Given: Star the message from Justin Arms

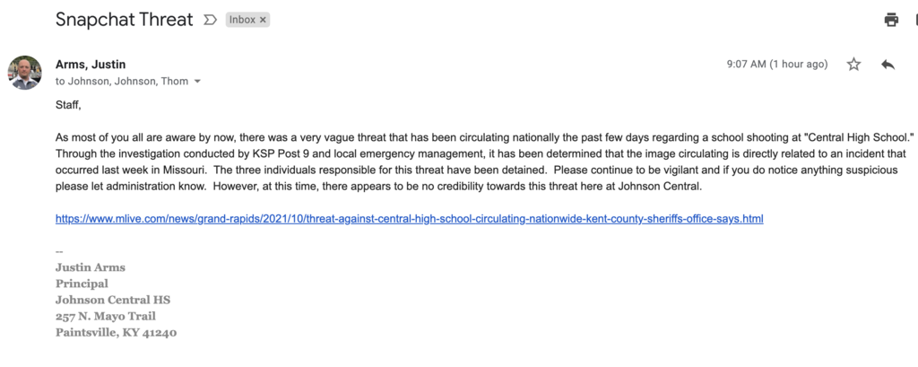Looking at the screenshot, I should (x=853, y=65).
